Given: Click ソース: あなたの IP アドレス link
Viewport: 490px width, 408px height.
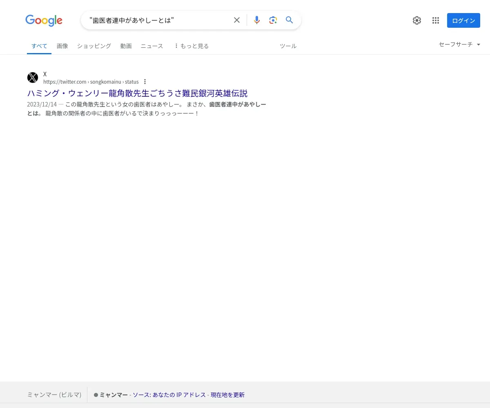Looking at the screenshot, I should (x=169, y=395).
